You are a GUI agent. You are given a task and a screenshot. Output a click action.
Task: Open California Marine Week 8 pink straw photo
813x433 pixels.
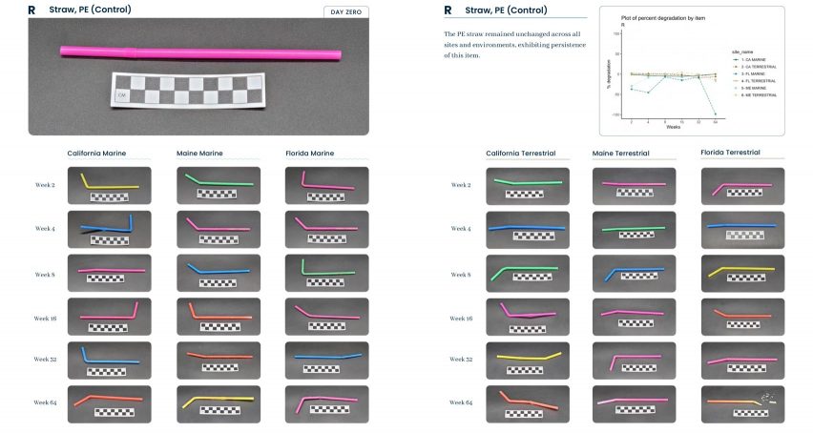coord(110,273)
